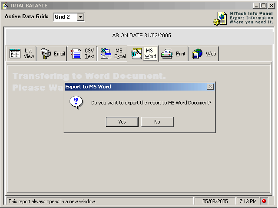Viewport: 278px width, 208px height.
Task: Open the Web globe icon
Action: pos(197,54)
